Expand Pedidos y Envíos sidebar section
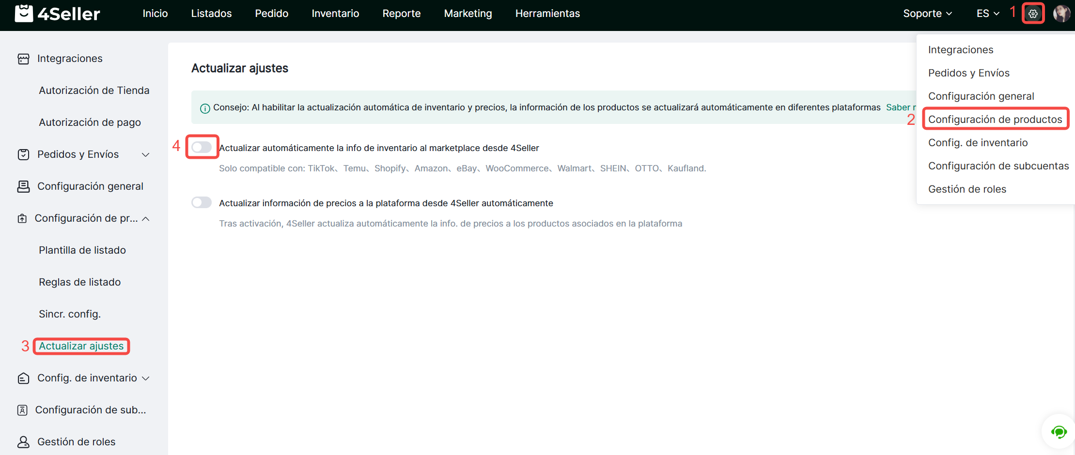This screenshot has width=1075, height=455. [x=145, y=154]
